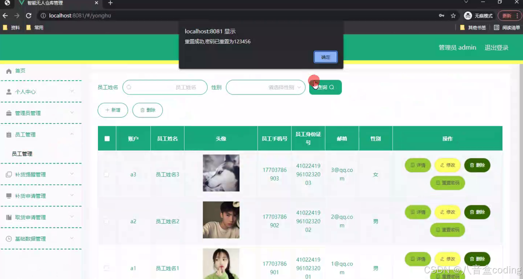This screenshot has height=279, width=523.
Task: Click the search icon in 员工姓名 field
Action: tap(129, 87)
